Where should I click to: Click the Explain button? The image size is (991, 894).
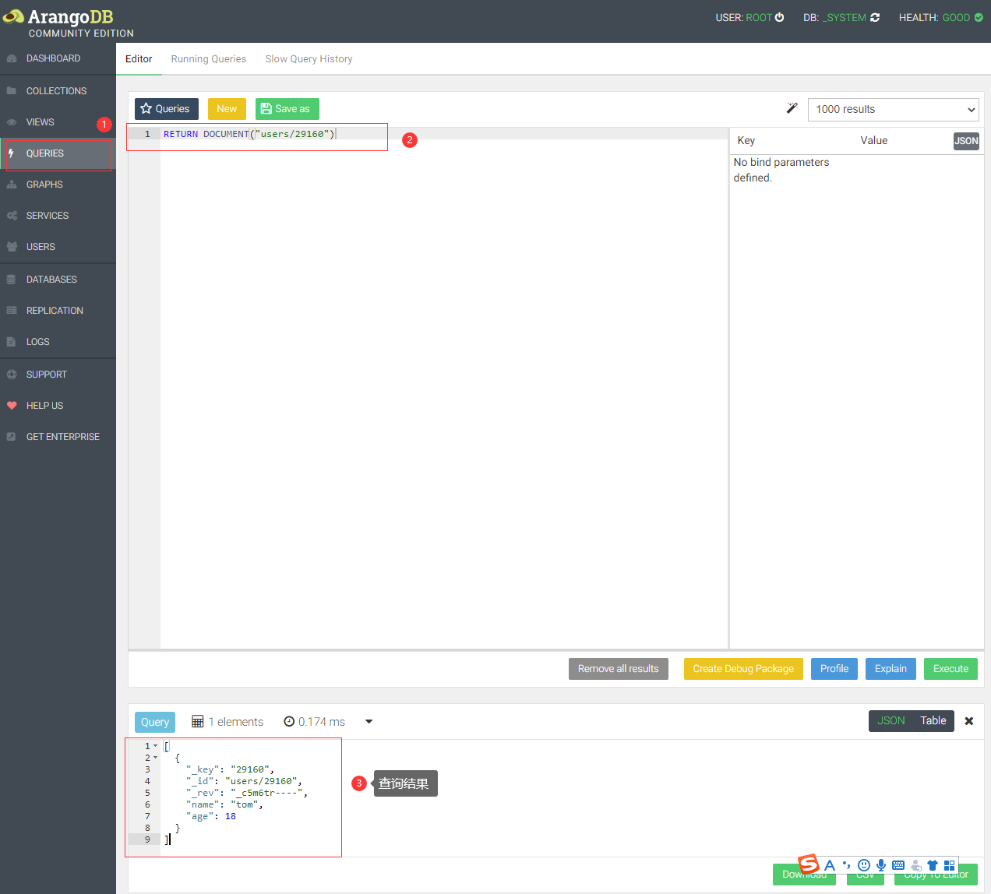(x=890, y=668)
